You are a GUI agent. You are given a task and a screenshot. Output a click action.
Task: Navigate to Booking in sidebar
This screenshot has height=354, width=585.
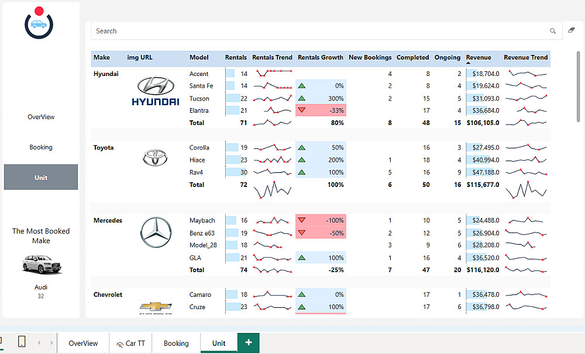coord(41,147)
